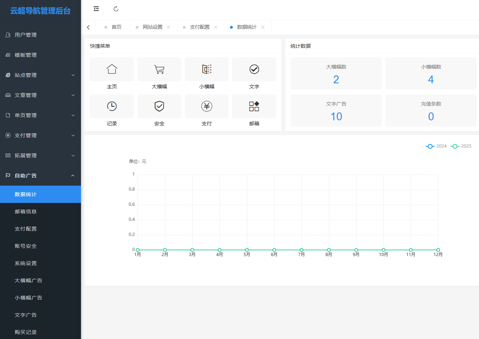Click the 邮箱 grid shortcut icon
The height and width of the screenshot is (339, 479).
tap(254, 106)
